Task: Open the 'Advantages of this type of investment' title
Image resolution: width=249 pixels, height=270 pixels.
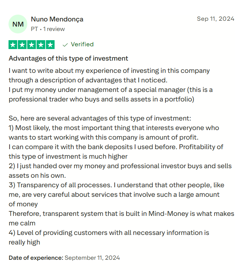Action: pyautogui.click(x=68, y=58)
